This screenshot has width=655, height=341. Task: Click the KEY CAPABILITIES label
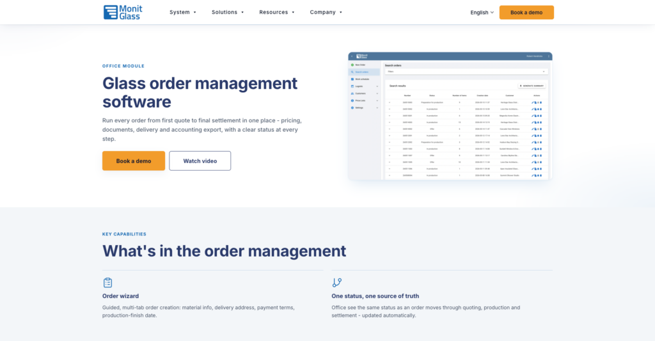tap(124, 234)
